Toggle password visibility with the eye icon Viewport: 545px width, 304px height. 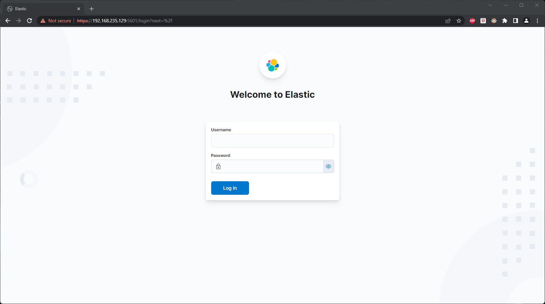328,166
